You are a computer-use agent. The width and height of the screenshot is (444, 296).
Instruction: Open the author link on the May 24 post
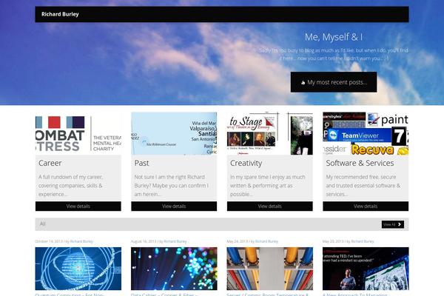tap(266, 241)
